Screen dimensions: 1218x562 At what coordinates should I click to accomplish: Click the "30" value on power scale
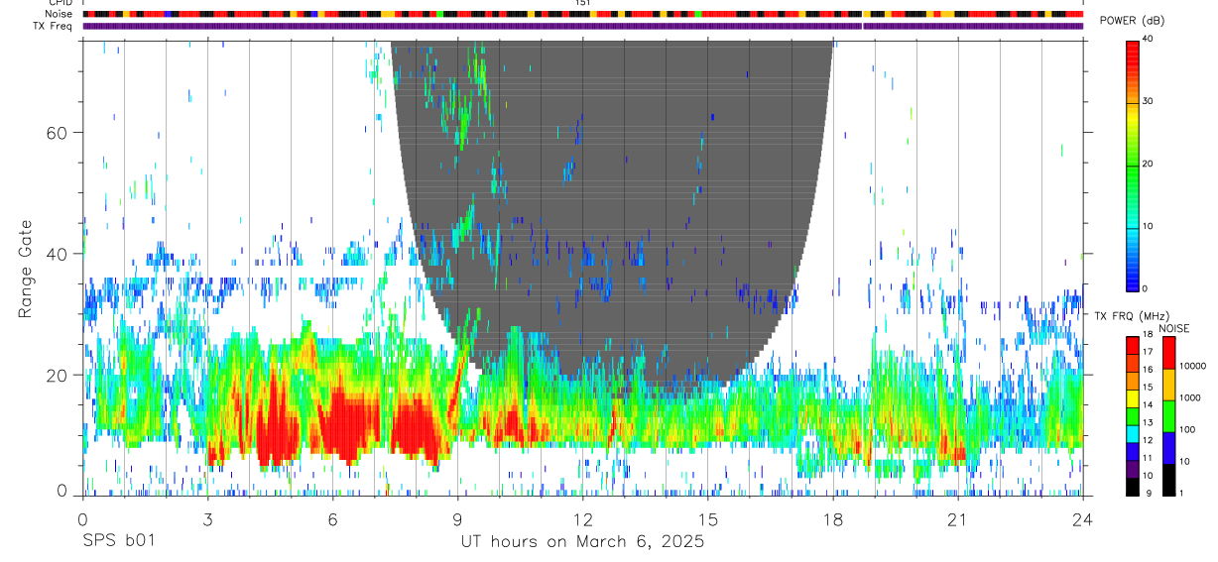[1150, 102]
